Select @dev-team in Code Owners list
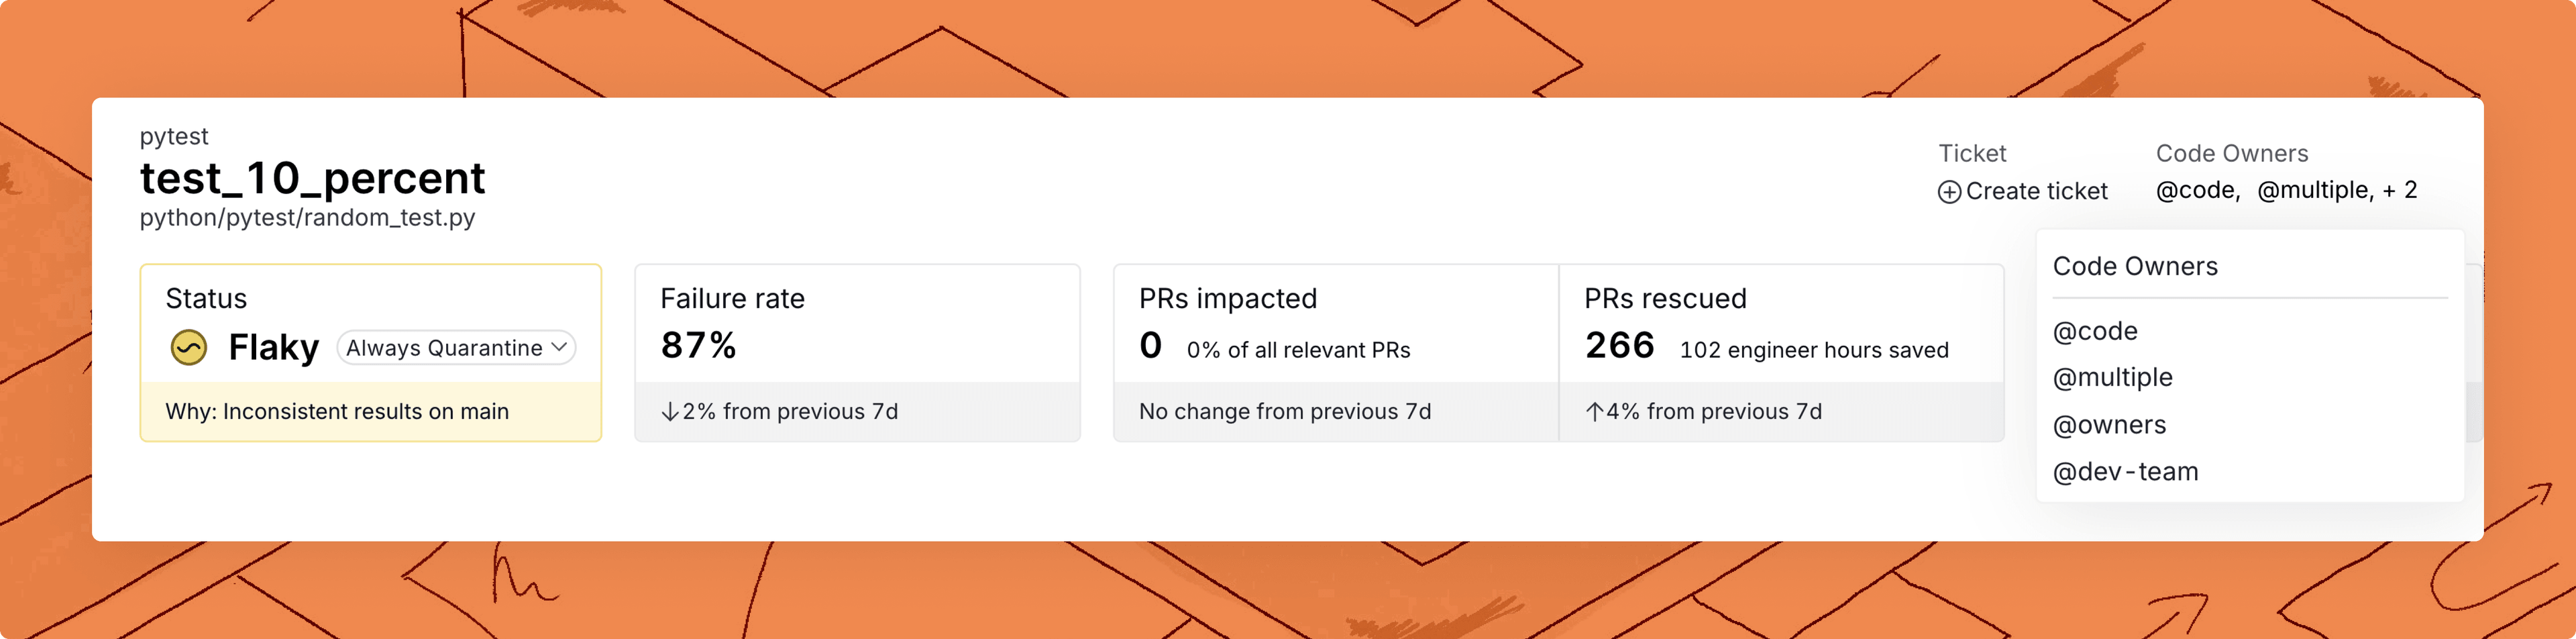 click(2125, 472)
